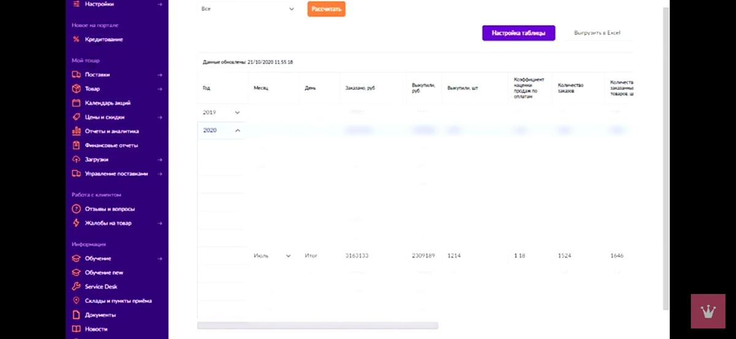The height and width of the screenshot is (339, 736).
Task: Click the 2309189 redeemed value cell
Action: [423, 256]
